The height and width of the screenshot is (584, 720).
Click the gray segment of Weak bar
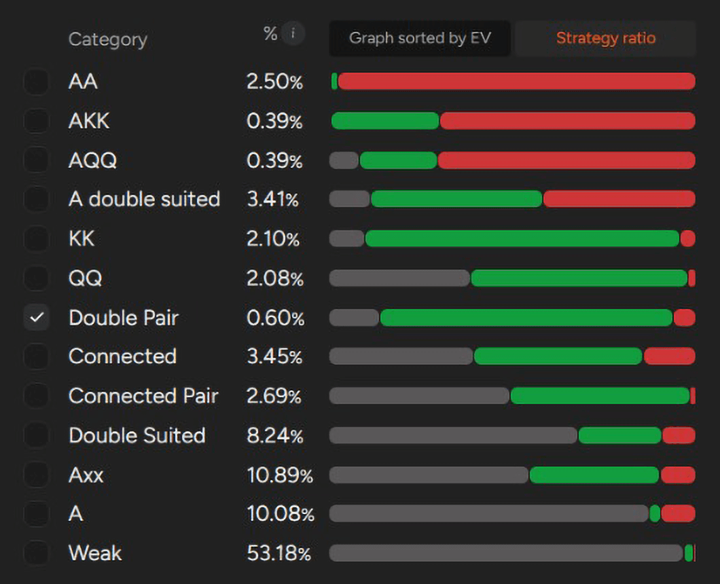coord(505,553)
